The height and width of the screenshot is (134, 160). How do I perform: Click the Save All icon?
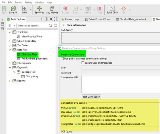[13, 10]
